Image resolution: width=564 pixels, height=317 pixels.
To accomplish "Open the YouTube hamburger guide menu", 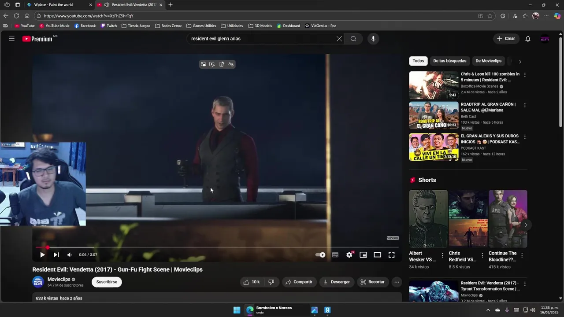I will [x=12, y=39].
